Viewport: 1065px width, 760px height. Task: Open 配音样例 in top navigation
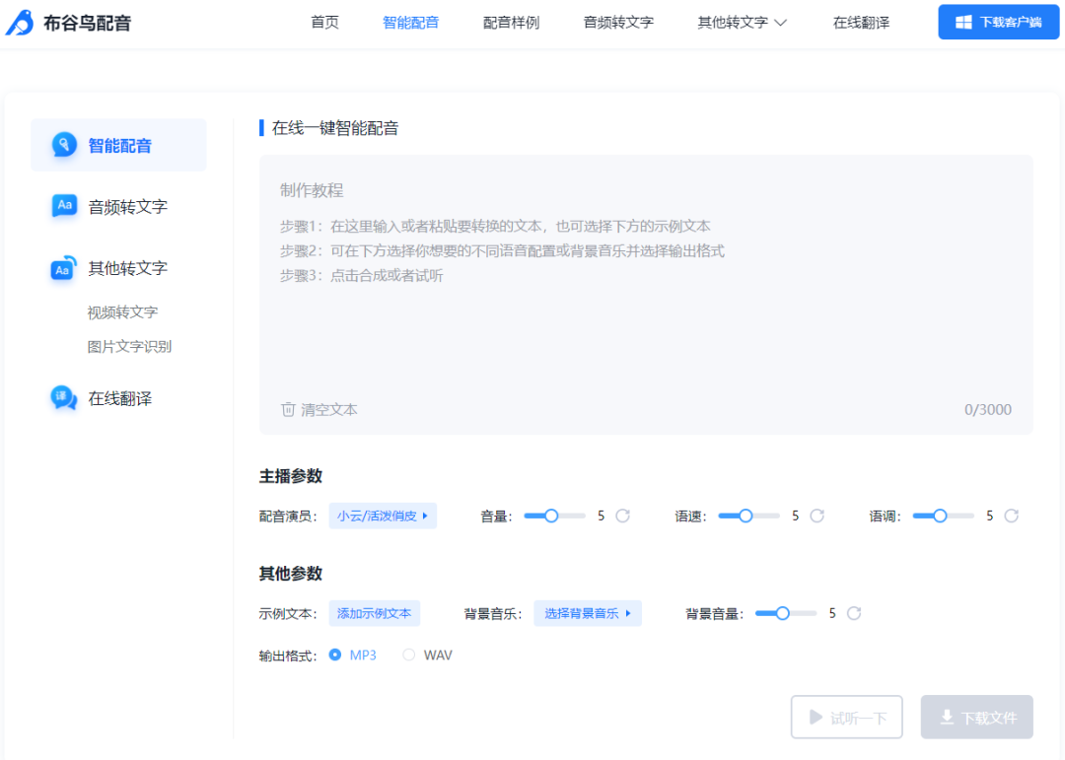click(x=511, y=23)
